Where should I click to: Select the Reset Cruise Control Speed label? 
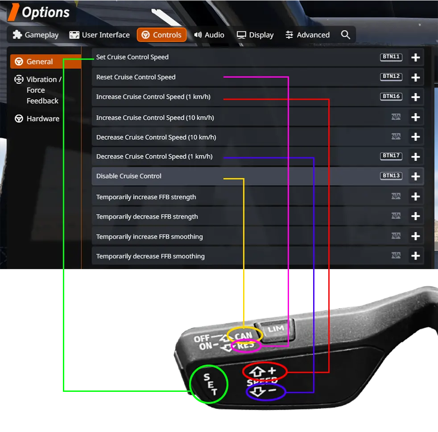tap(136, 77)
